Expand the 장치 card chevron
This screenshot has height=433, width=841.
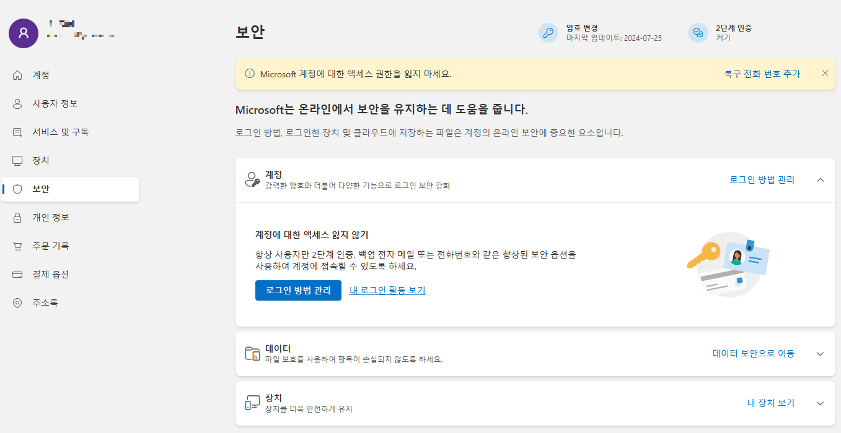click(821, 403)
